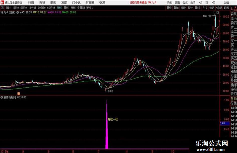The width and height of the screenshot is (237, 153).
Task: Click the 统计 toolbar button
Action: click(x=190, y=8)
